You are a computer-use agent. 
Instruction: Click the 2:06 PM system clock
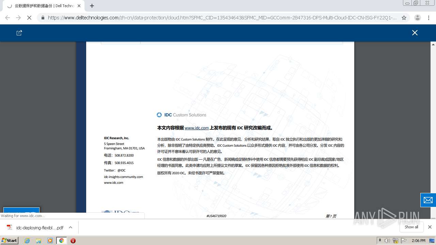click(x=418, y=241)
